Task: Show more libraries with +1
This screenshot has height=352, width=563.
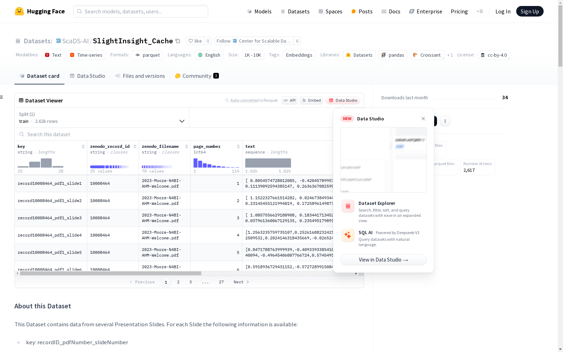Action: (450, 55)
